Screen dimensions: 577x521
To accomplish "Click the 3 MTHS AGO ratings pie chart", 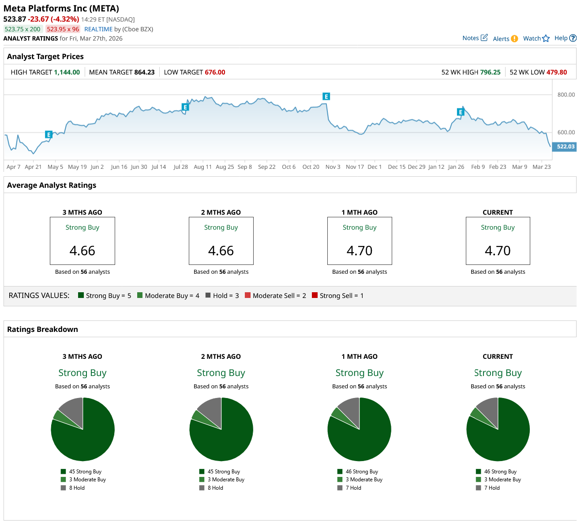I will pos(83,429).
